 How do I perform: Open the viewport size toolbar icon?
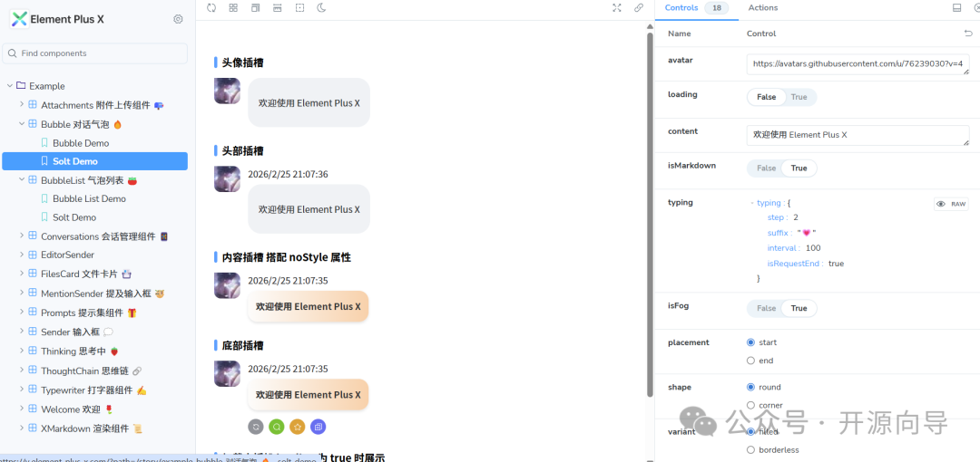(x=255, y=7)
